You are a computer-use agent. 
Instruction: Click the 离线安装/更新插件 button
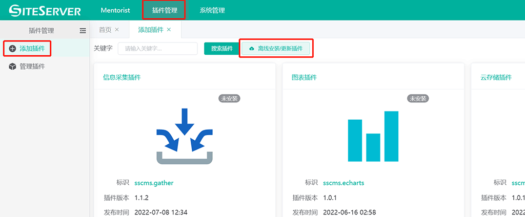pyautogui.click(x=276, y=49)
